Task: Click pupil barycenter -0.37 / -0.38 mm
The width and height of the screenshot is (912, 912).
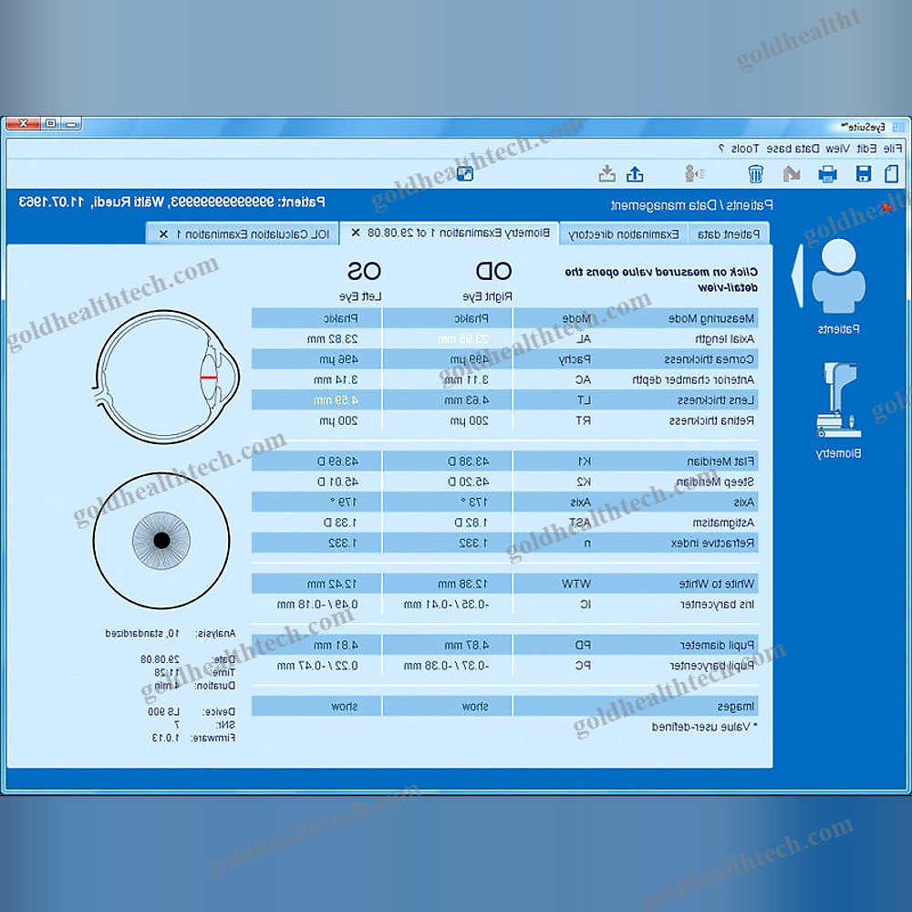Action: click(447, 666)
